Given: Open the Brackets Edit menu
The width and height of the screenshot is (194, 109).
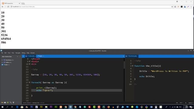Looking at the screenshot, I should pos(5,53).
